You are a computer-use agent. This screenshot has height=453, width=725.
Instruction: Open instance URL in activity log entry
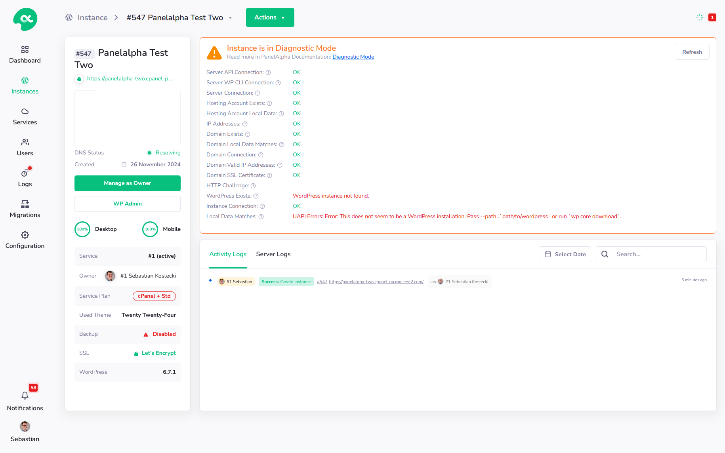point(376,282)
